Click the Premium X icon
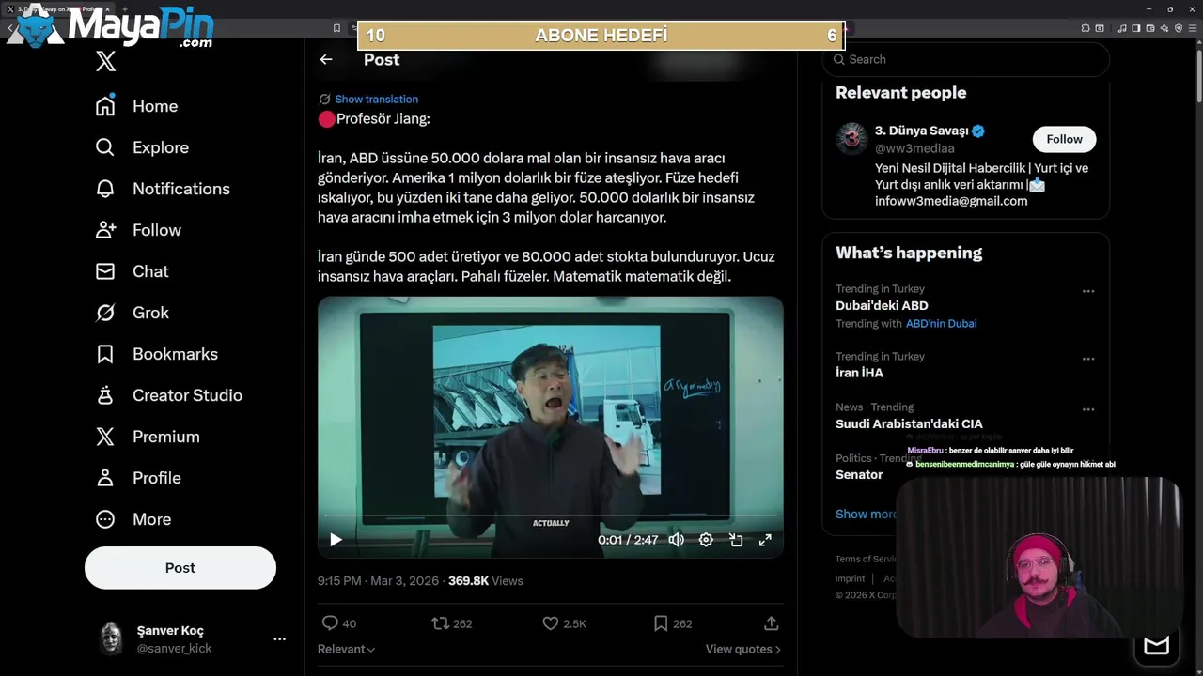The width and height of the screenshot is (1203, 676). point(105,437)
